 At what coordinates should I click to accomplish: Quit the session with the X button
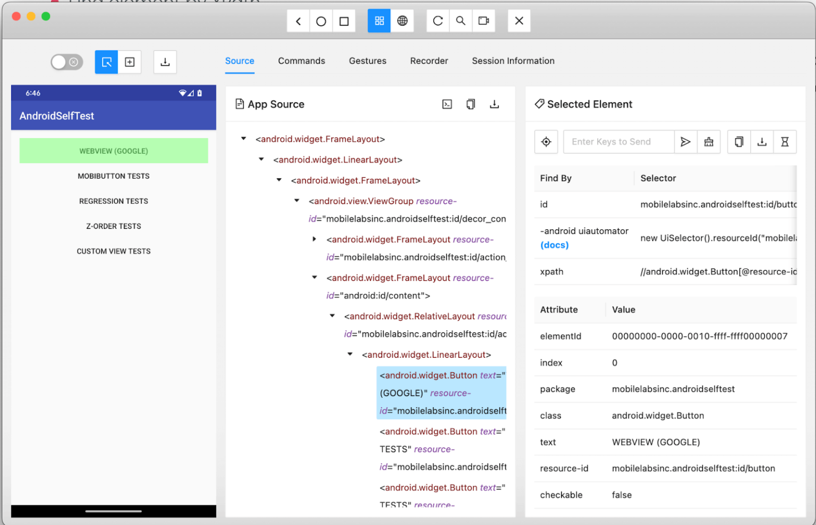click(518, 21)
